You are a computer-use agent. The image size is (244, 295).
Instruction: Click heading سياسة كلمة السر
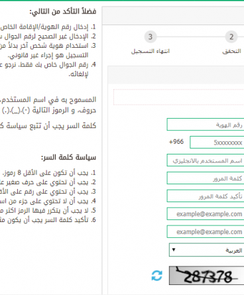click(x=68, y=158)
